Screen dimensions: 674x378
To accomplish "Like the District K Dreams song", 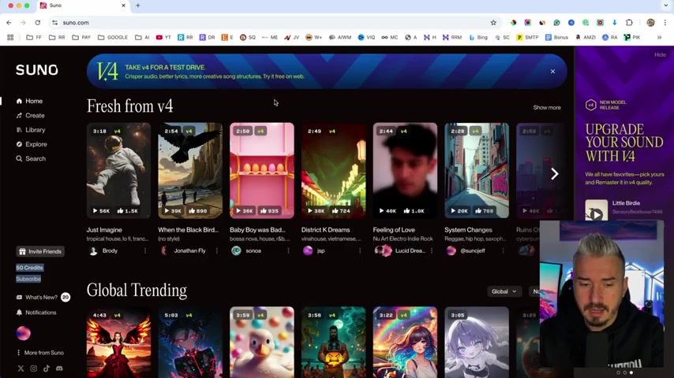I will pos(342,211).
